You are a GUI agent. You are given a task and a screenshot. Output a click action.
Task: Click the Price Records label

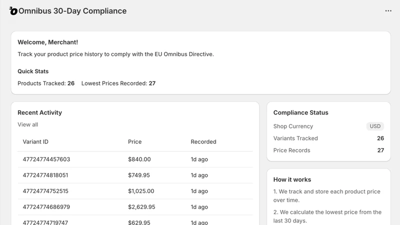(291, 150)
